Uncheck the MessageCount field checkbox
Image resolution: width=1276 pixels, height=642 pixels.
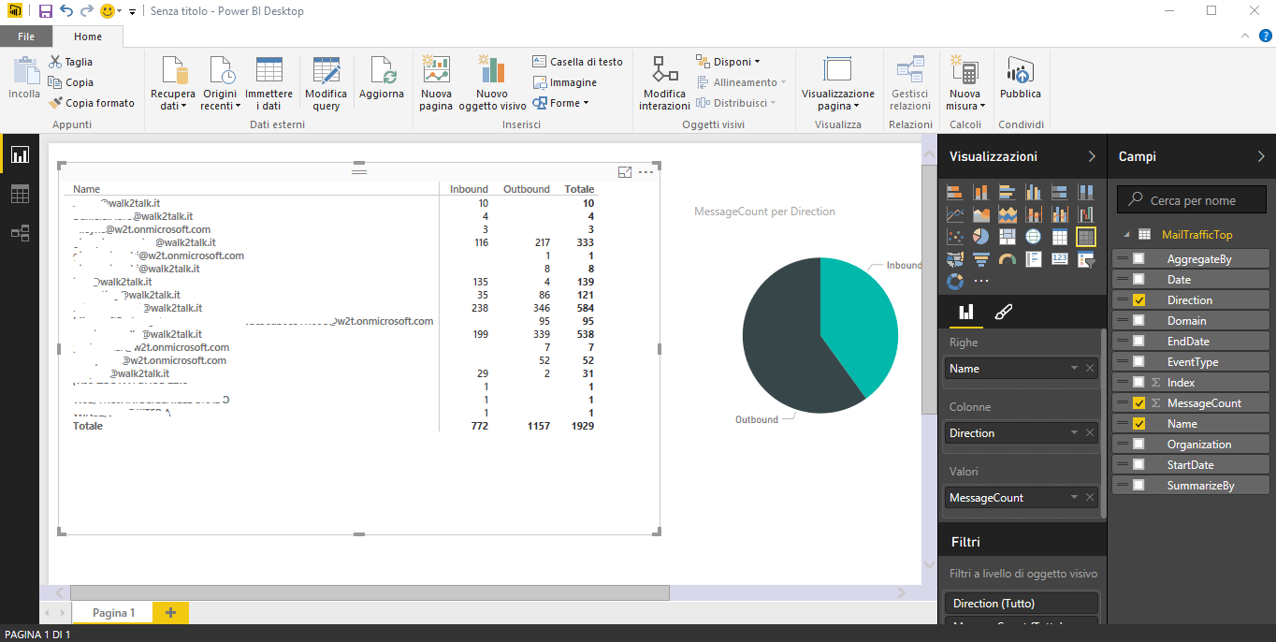point(1138,403)
